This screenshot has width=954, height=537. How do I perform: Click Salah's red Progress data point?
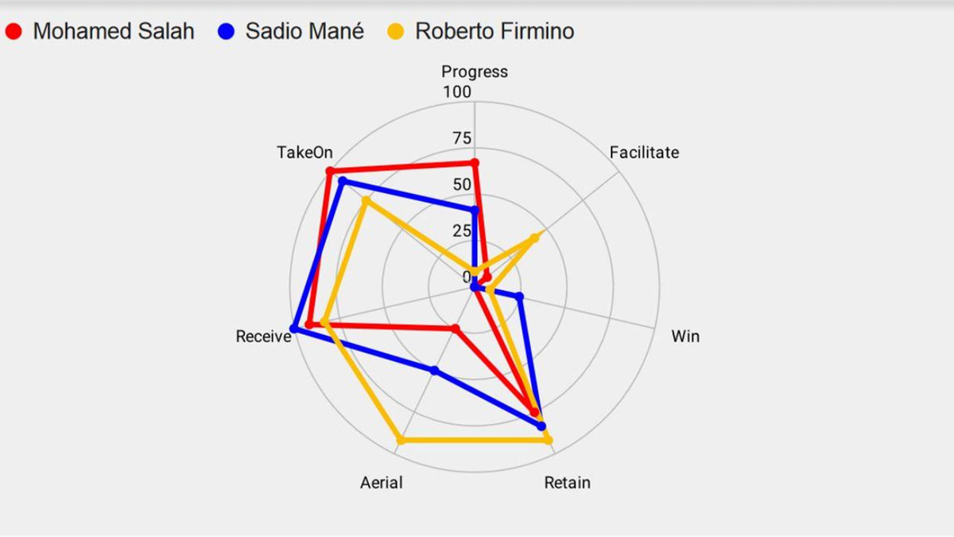coord(475,163)
